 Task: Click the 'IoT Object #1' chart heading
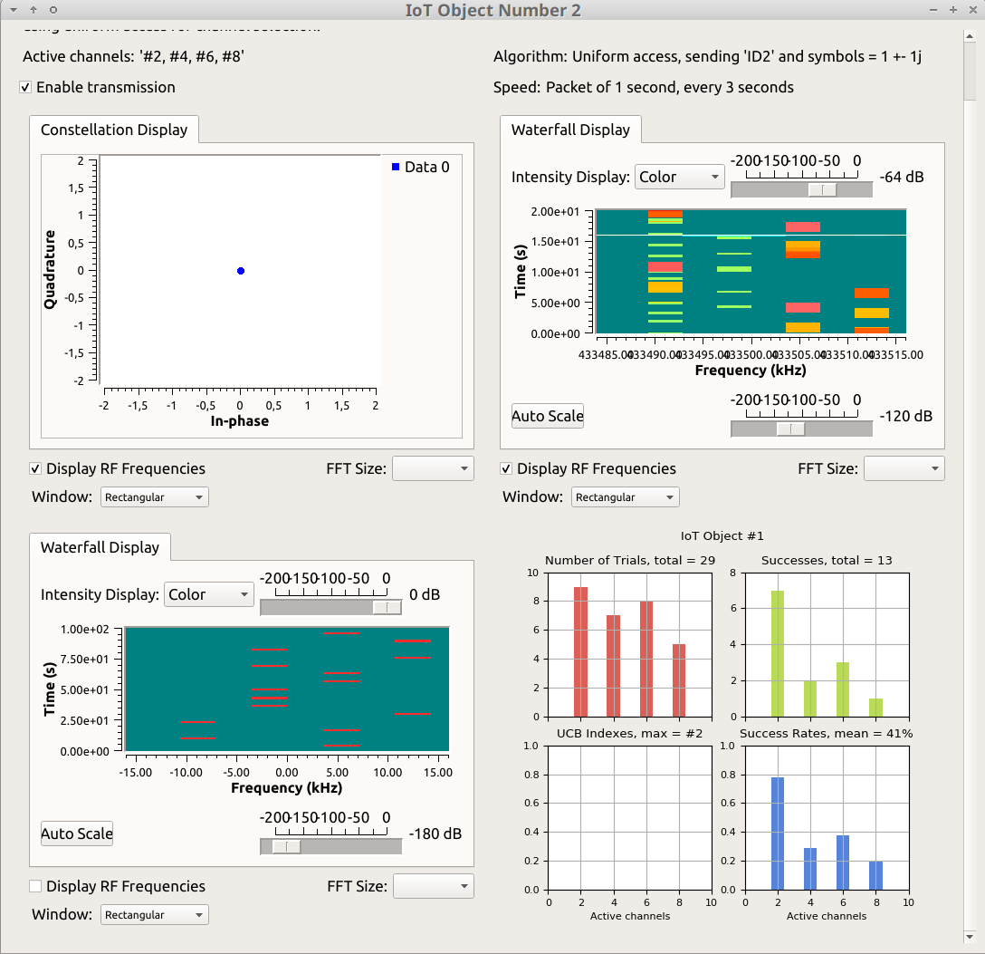[x=722, y=536]
